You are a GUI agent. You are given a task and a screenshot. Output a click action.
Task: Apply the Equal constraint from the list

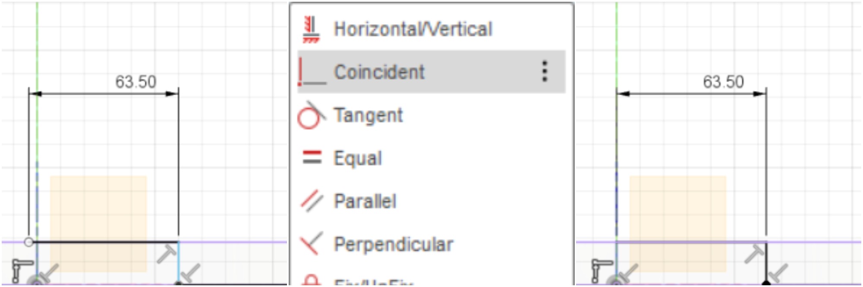coord(358,158)
